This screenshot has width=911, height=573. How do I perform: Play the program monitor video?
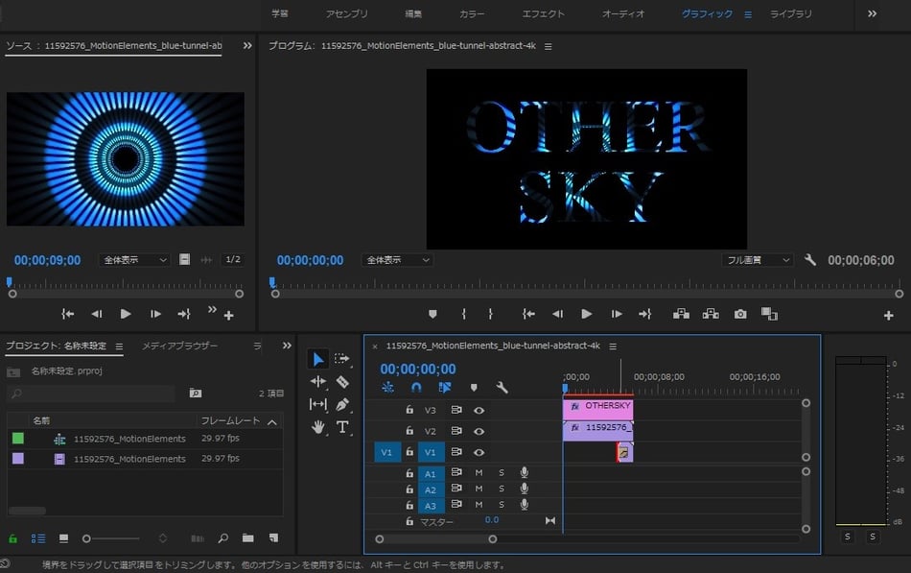(587, 314)
